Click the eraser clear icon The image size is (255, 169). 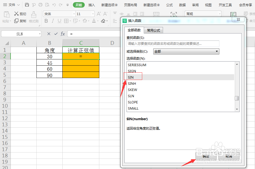pyautogui.click(x=103, y=21)
